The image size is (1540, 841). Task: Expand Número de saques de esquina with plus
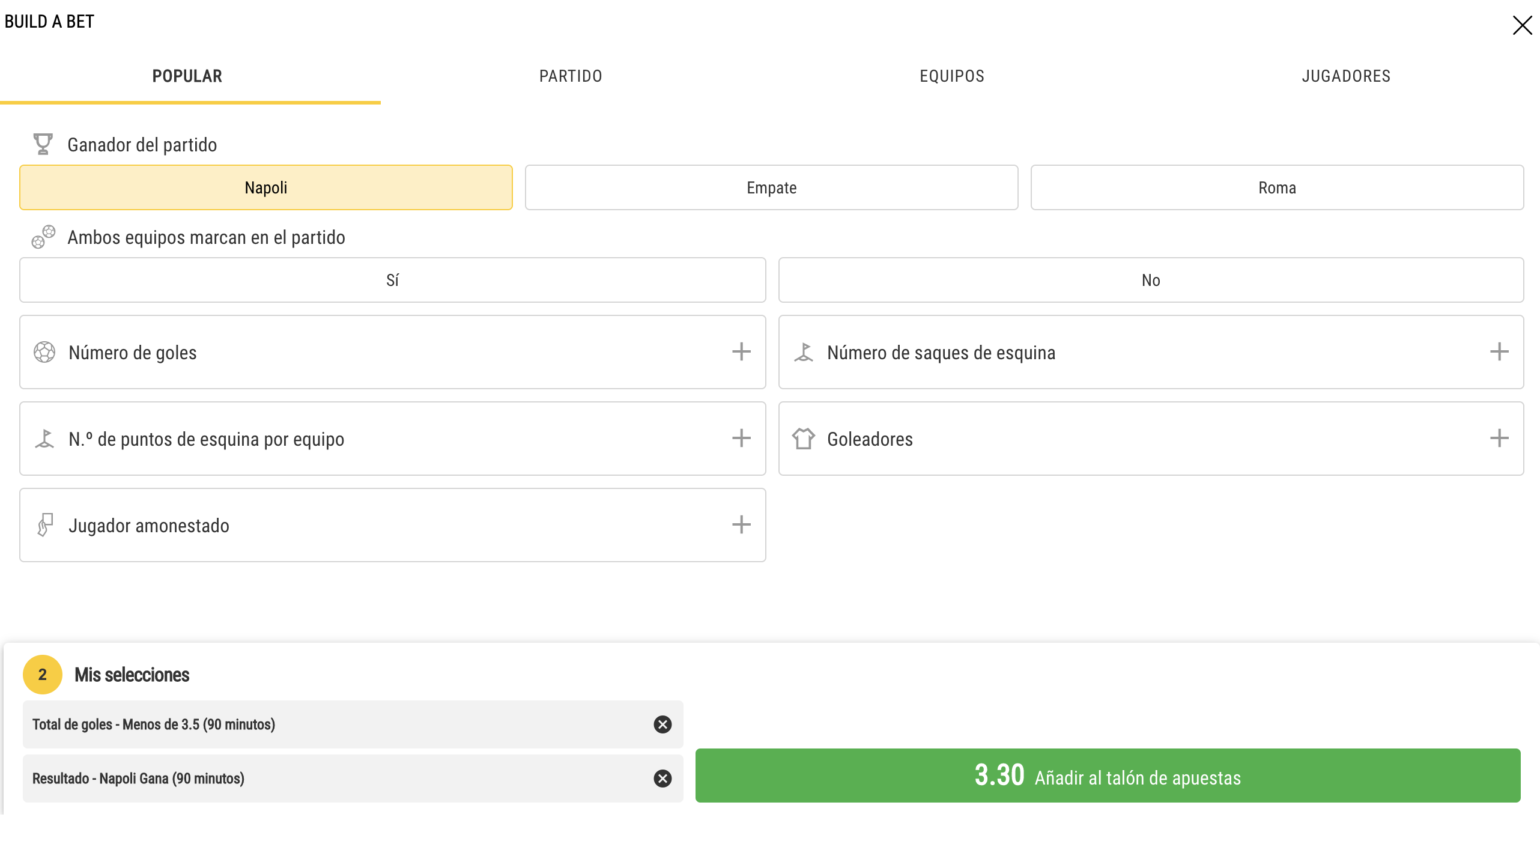coord(1499,351)
